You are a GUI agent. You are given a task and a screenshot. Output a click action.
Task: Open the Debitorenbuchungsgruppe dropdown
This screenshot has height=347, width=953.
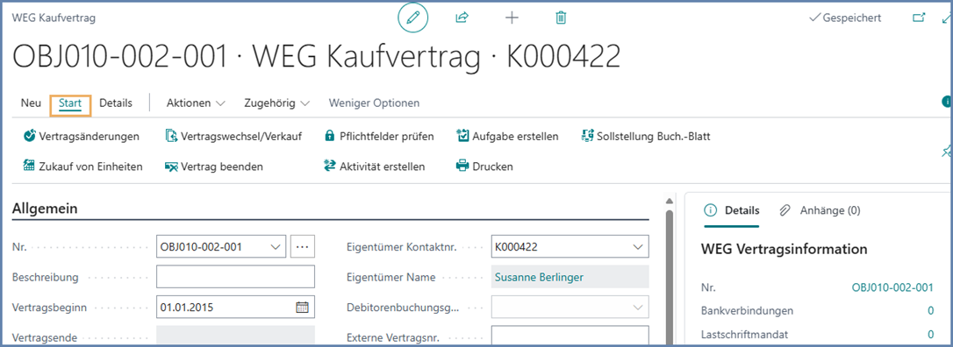[638, 307]
